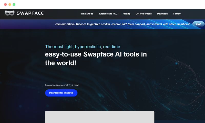Image resolution: width=205 pixels, height=123 pixels.
Task: Open the Download nav item
Action: click(x=162, y=14)
